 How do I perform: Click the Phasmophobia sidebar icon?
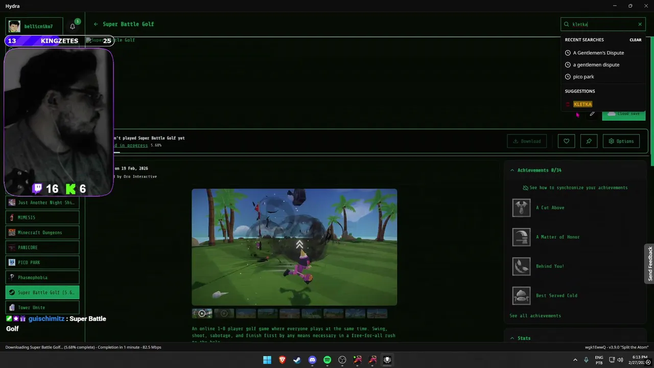click(12, 278)
